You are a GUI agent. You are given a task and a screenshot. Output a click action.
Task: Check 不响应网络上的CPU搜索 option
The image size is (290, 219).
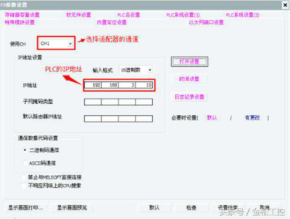[x=24, y=185]
